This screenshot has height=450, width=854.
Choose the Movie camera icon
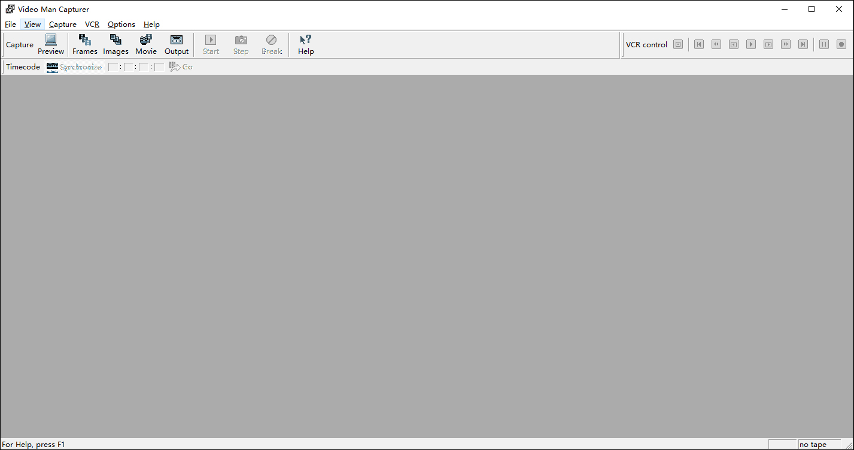(x=146, y=40)
